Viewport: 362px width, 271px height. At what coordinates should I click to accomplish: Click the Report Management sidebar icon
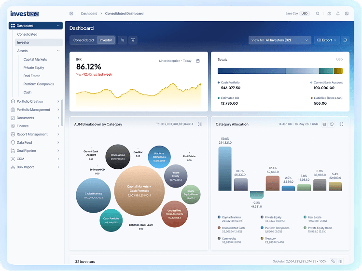coord(13,134)
